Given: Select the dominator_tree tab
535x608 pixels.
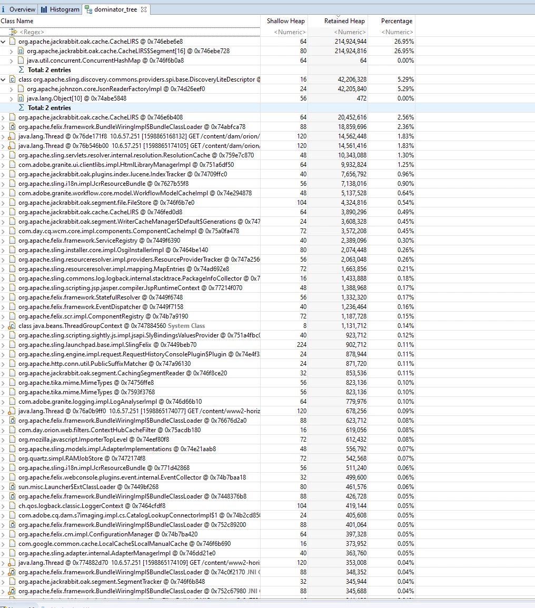Looking at the screenshot, I should [116, 9].
